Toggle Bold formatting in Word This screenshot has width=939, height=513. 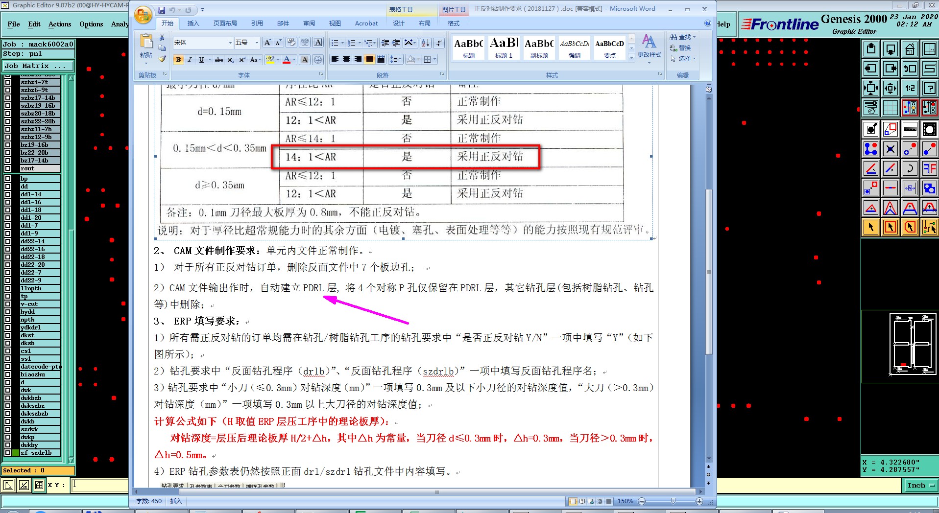(x=178, y=60)
